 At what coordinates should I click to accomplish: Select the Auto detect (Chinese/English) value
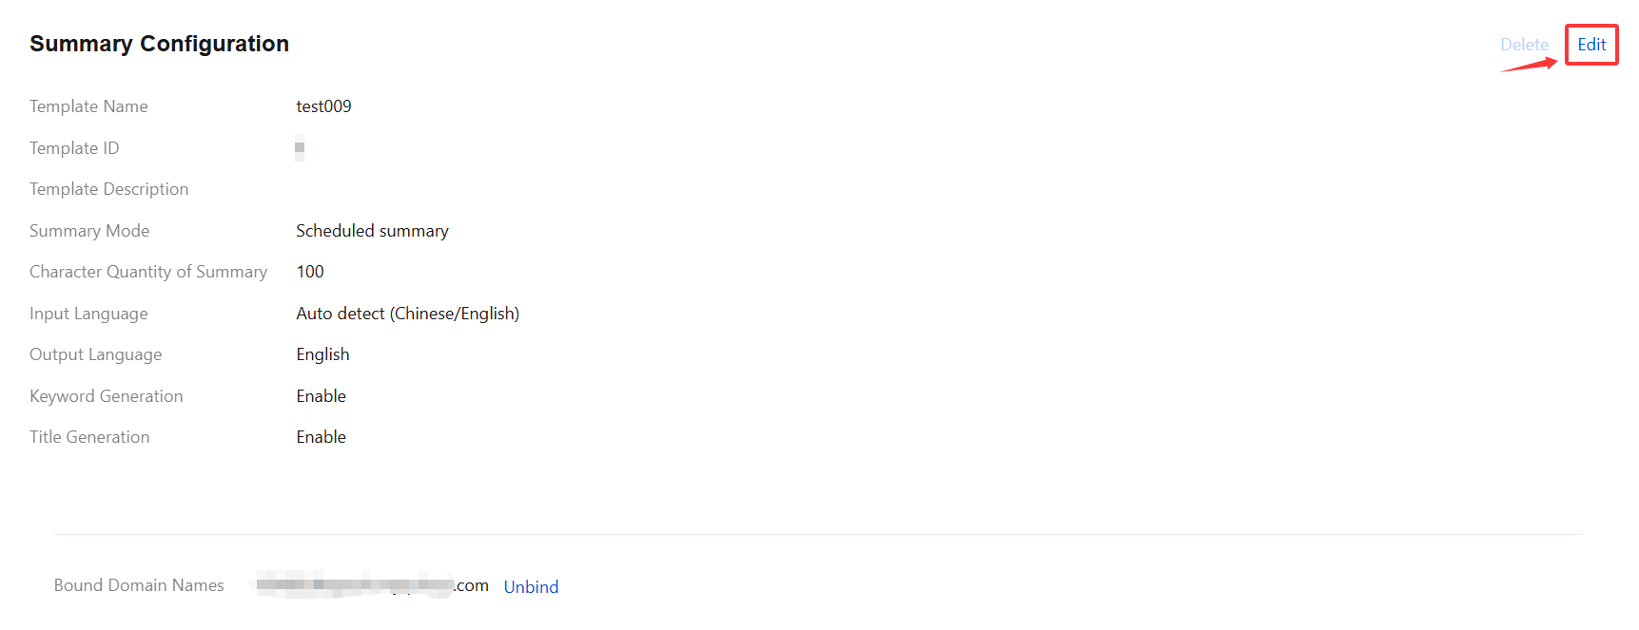[407, 314]
